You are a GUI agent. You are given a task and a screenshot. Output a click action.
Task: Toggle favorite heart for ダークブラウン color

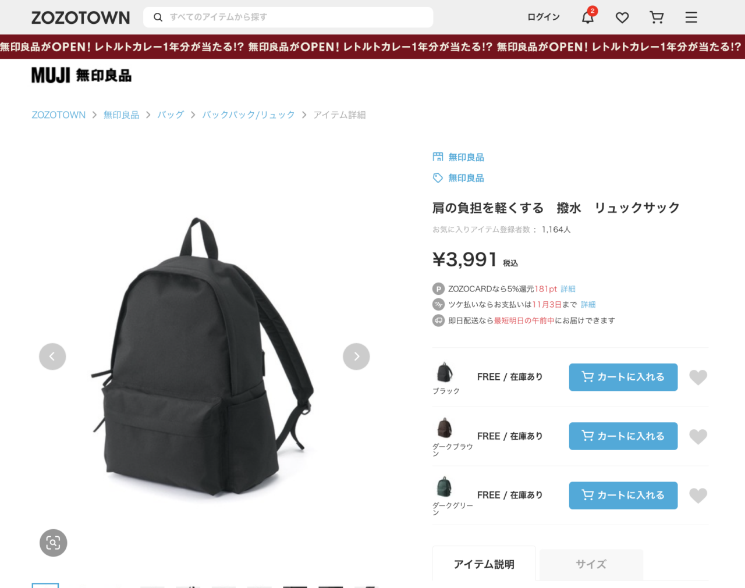click(698, 437)
